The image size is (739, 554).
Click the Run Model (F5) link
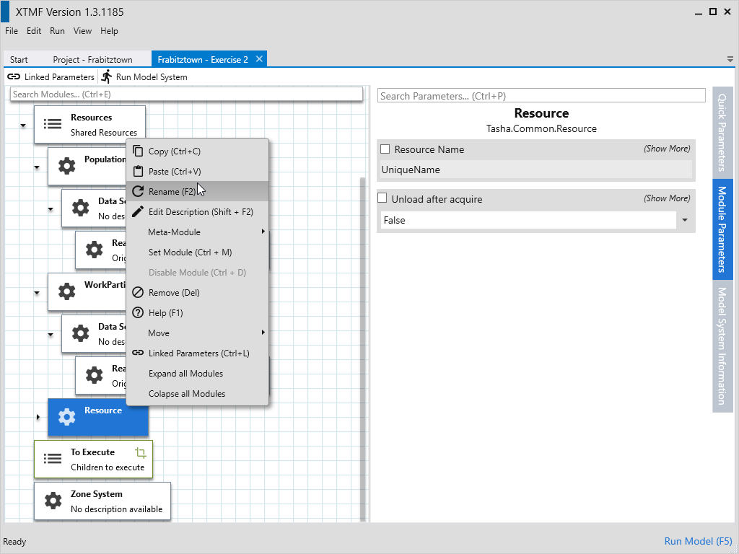[698, 541]
